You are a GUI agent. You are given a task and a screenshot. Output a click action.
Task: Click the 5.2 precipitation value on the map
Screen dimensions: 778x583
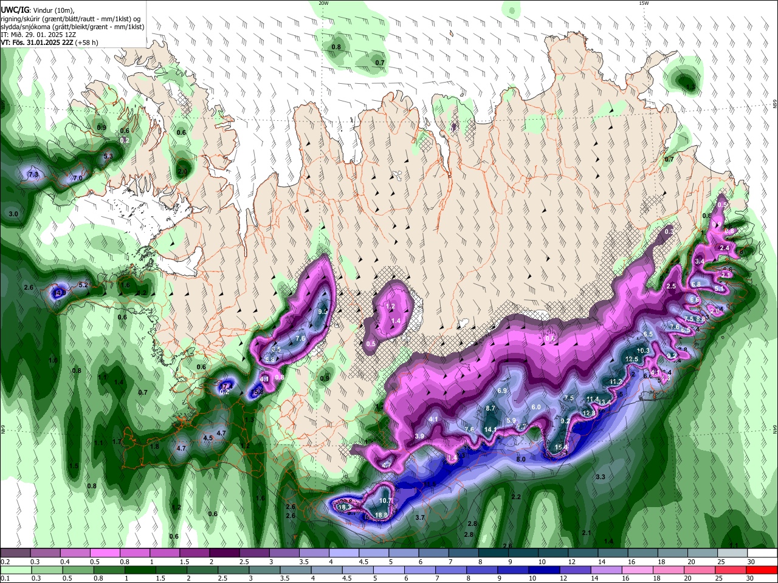coord(83,285)
